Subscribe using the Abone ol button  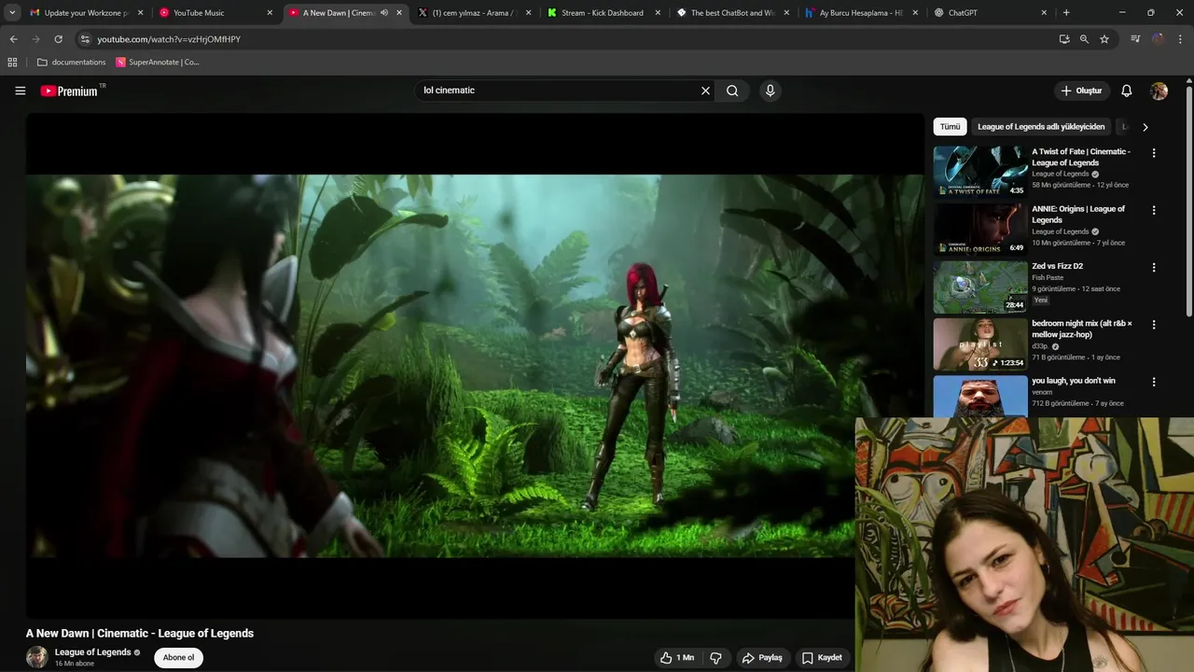(179, 658)
